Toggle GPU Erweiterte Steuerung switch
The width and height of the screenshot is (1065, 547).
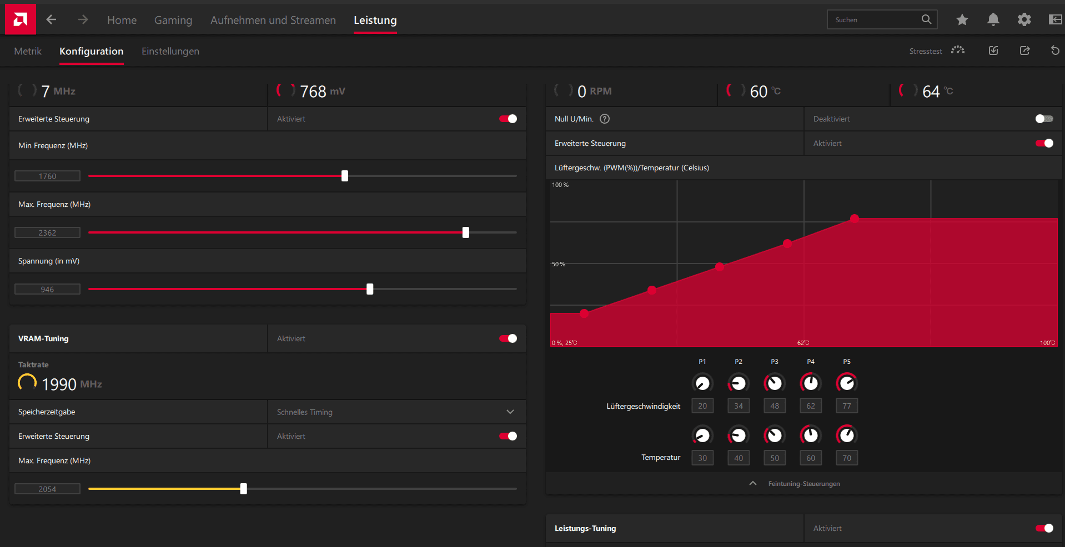pos(508,119)
